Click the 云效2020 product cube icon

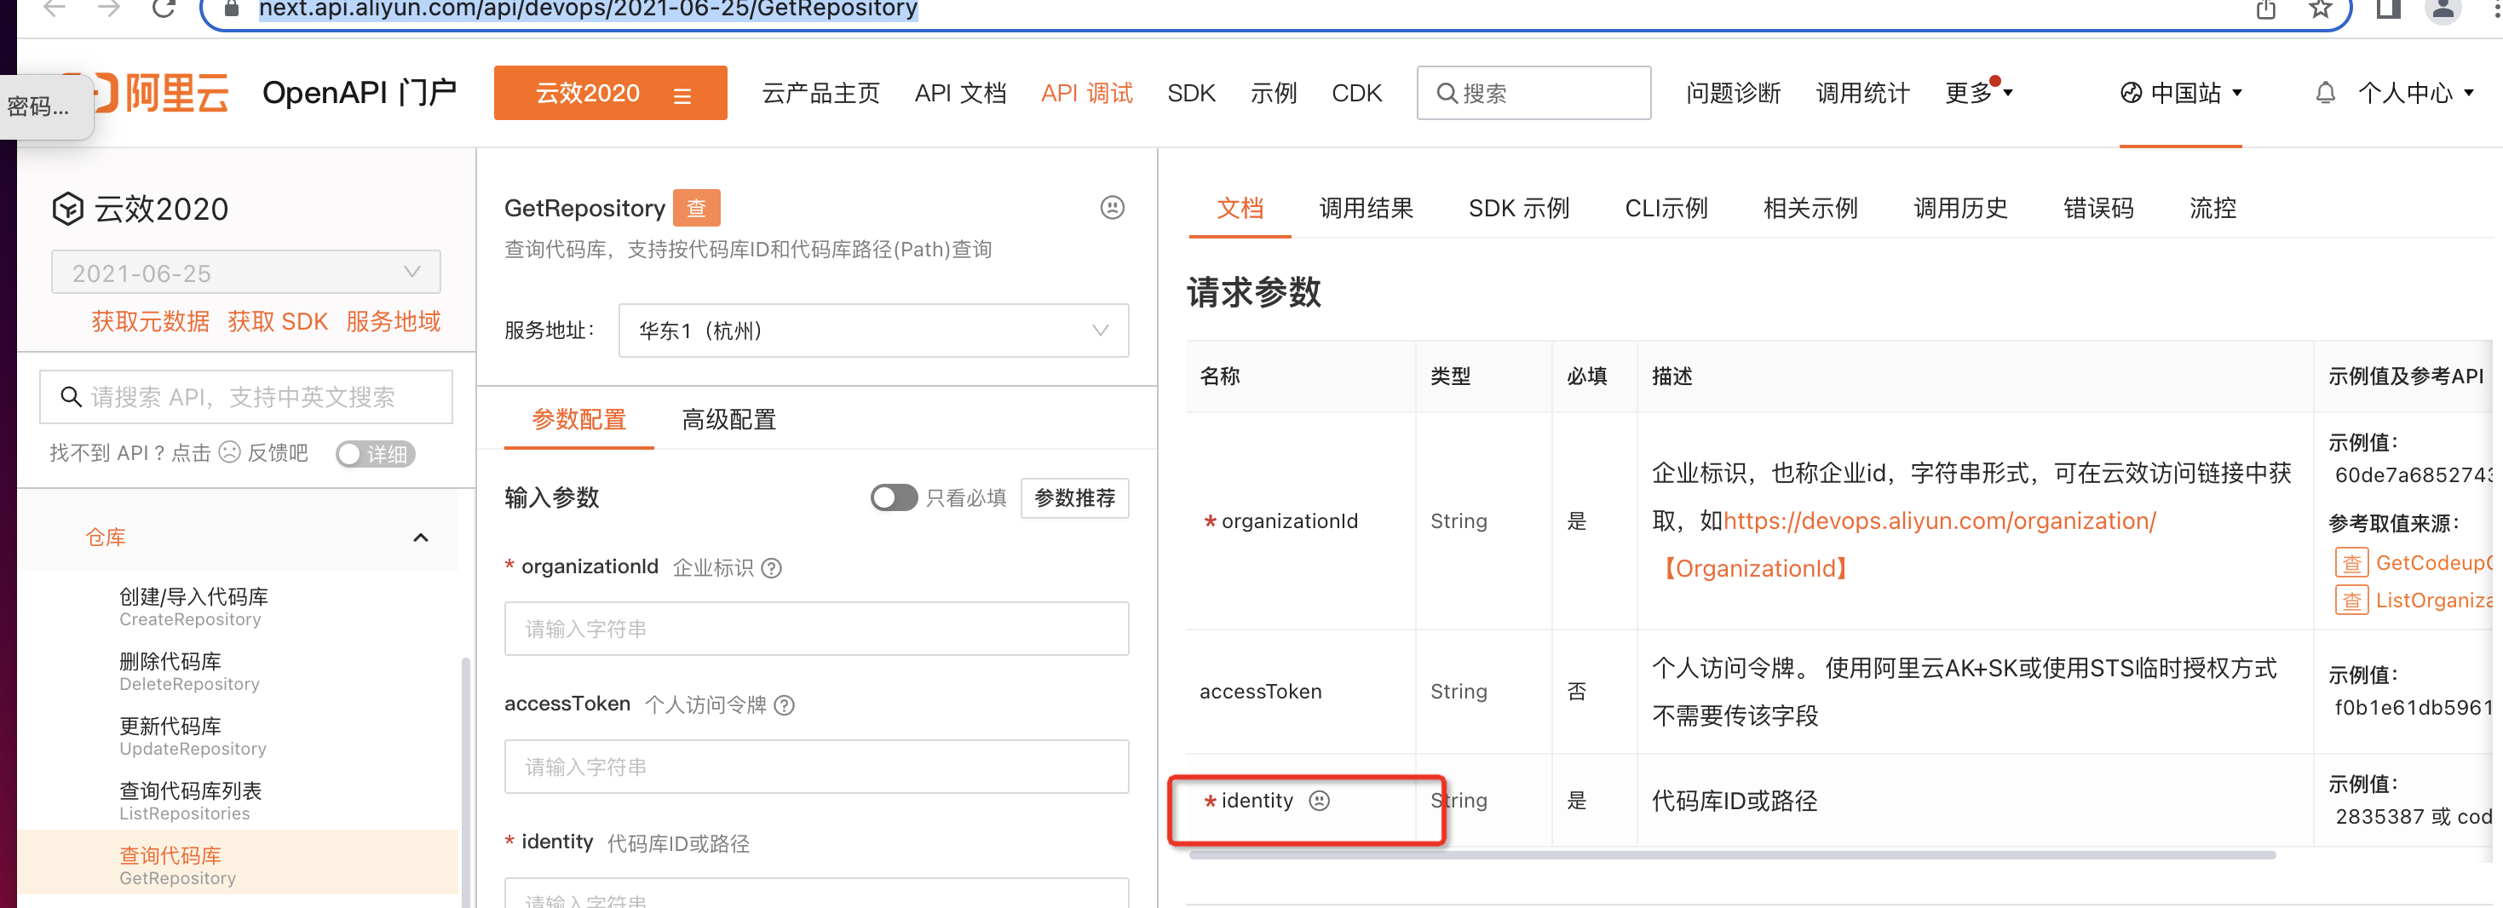(x=67, y=209)
